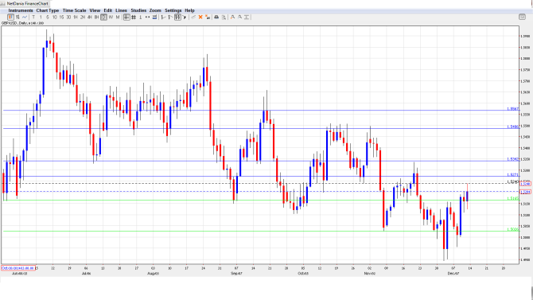Select the vertical line tool icon
Screen dimensions: 533x300
140,17
